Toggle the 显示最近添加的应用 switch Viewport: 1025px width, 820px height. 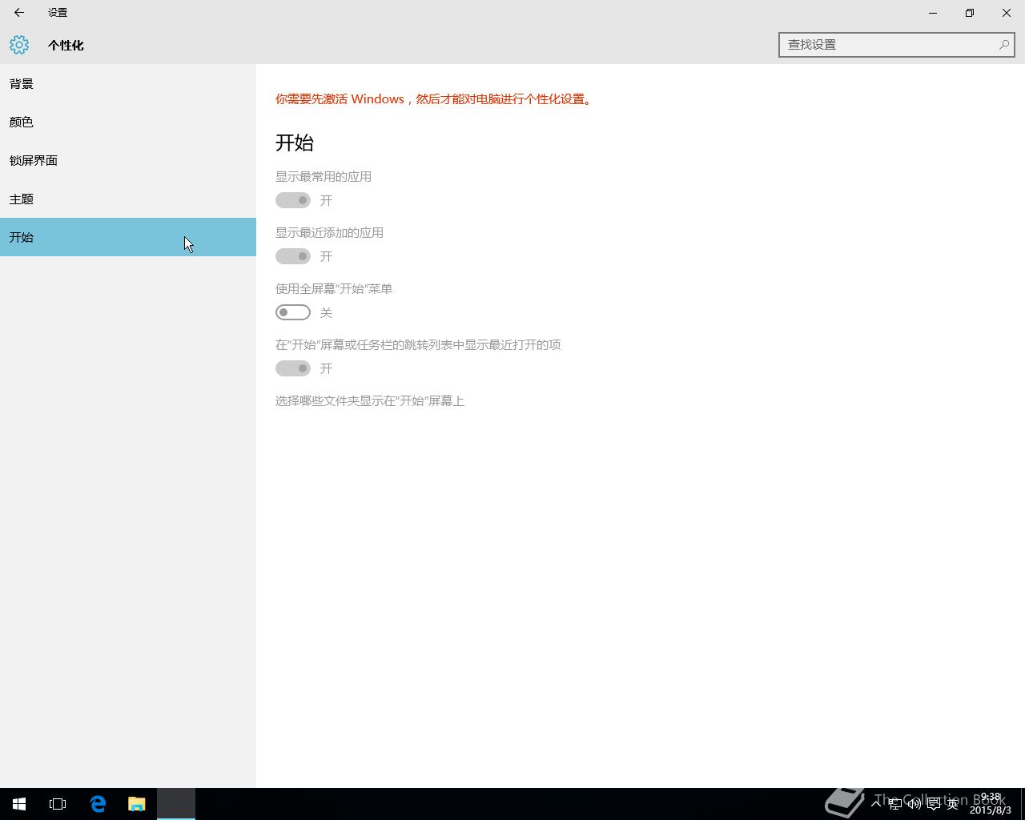pos(293,256)
